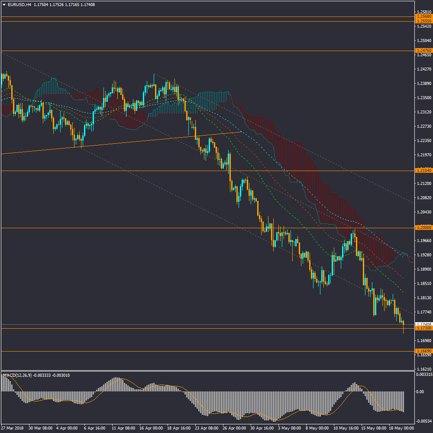
Task: Select the 1.21540 level price tag
Action: click(x=423, y=171)
